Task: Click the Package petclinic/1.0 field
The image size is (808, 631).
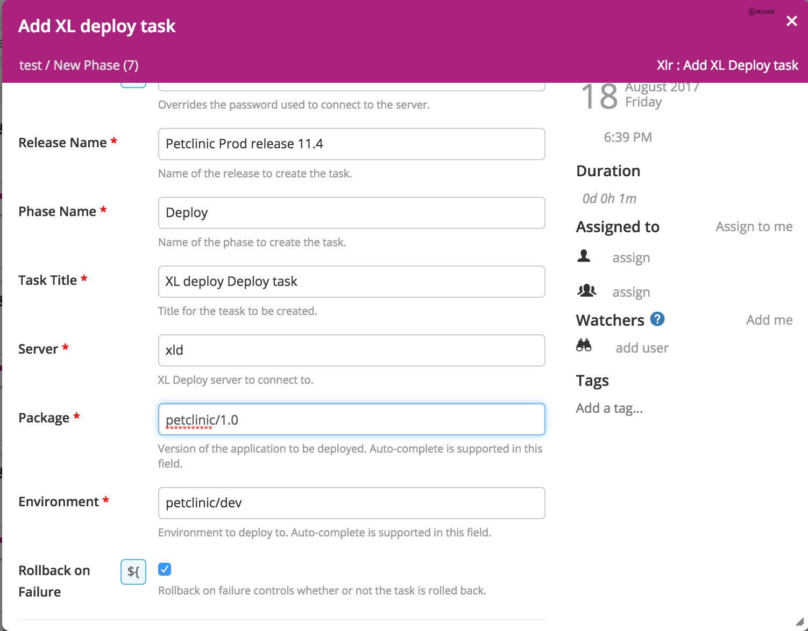Action: [352, 419]
